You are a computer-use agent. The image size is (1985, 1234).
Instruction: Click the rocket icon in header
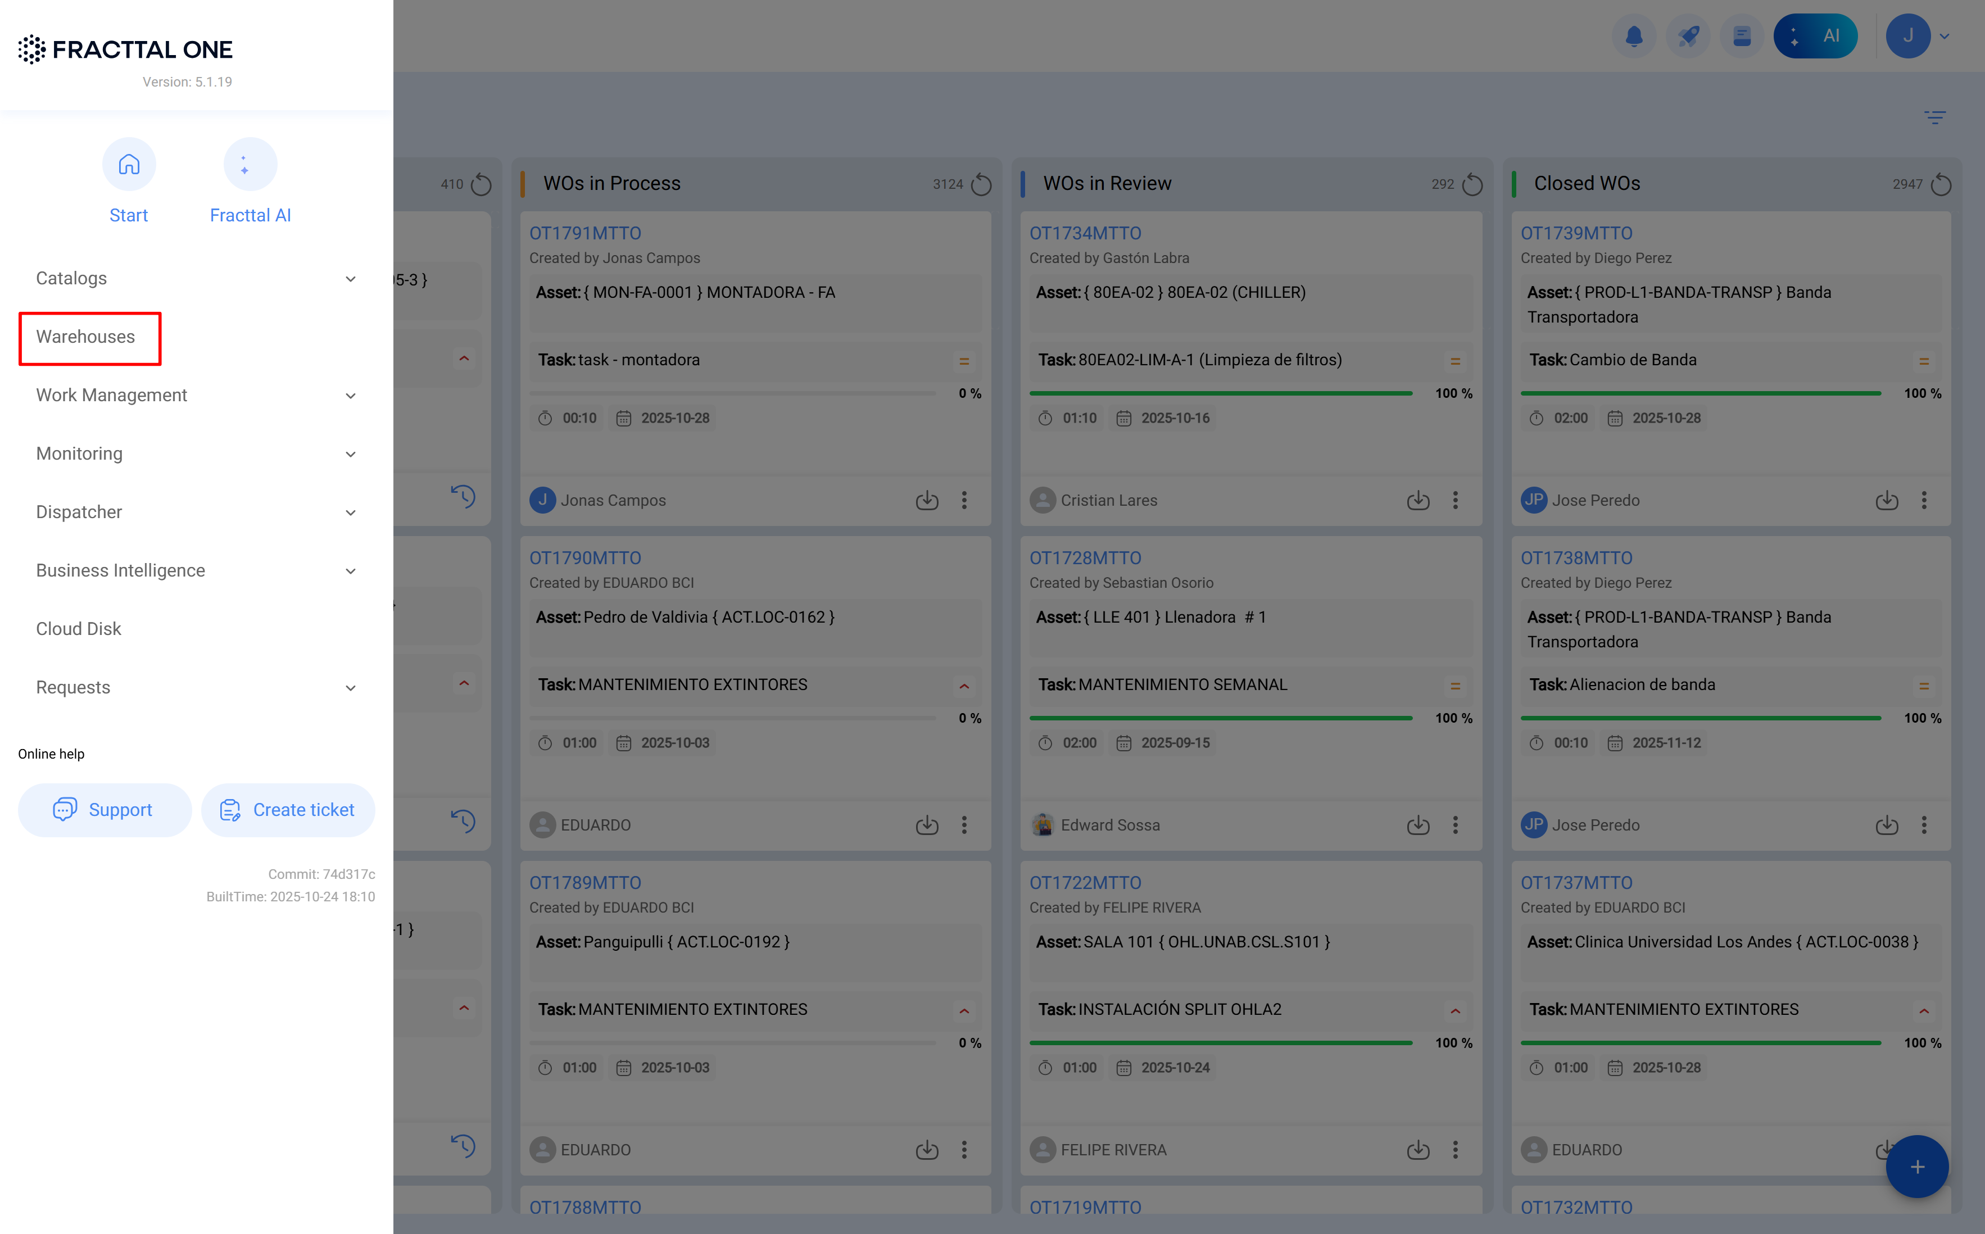(1687, 36)
